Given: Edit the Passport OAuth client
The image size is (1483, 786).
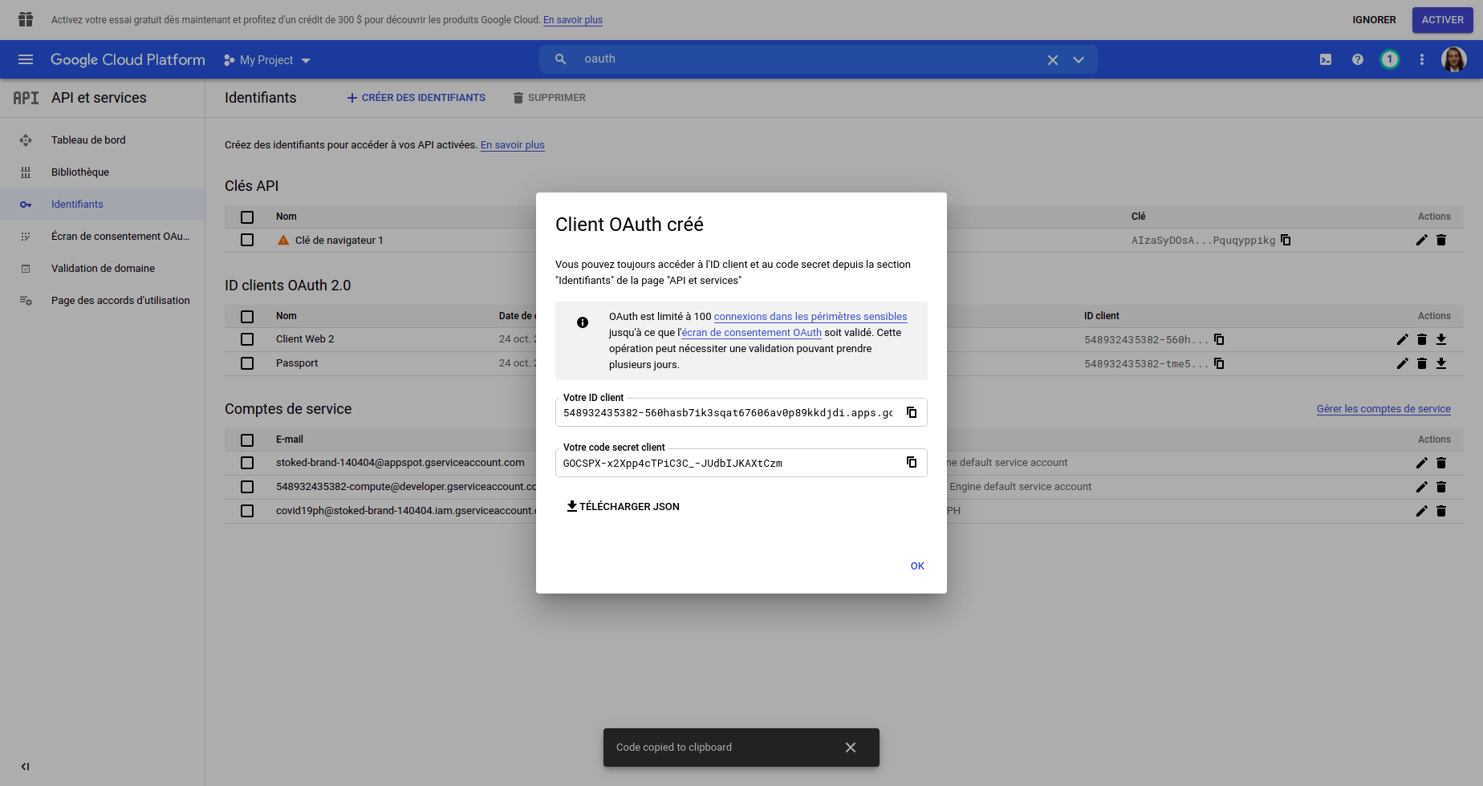Looking at the screenshot, I should (x=1403, y=363).
